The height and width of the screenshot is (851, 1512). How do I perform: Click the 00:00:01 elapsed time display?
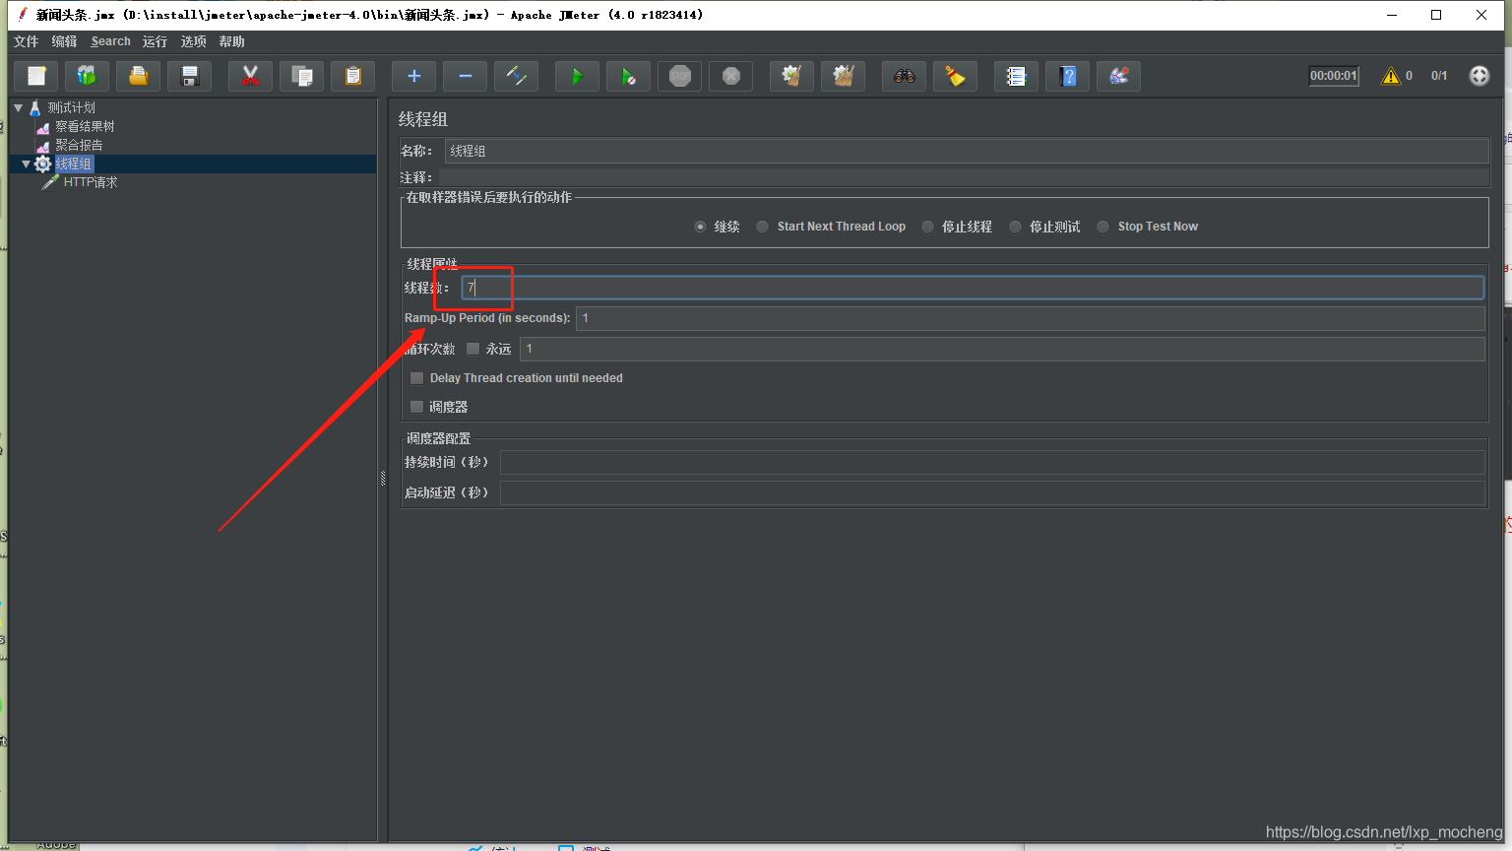1333,76
